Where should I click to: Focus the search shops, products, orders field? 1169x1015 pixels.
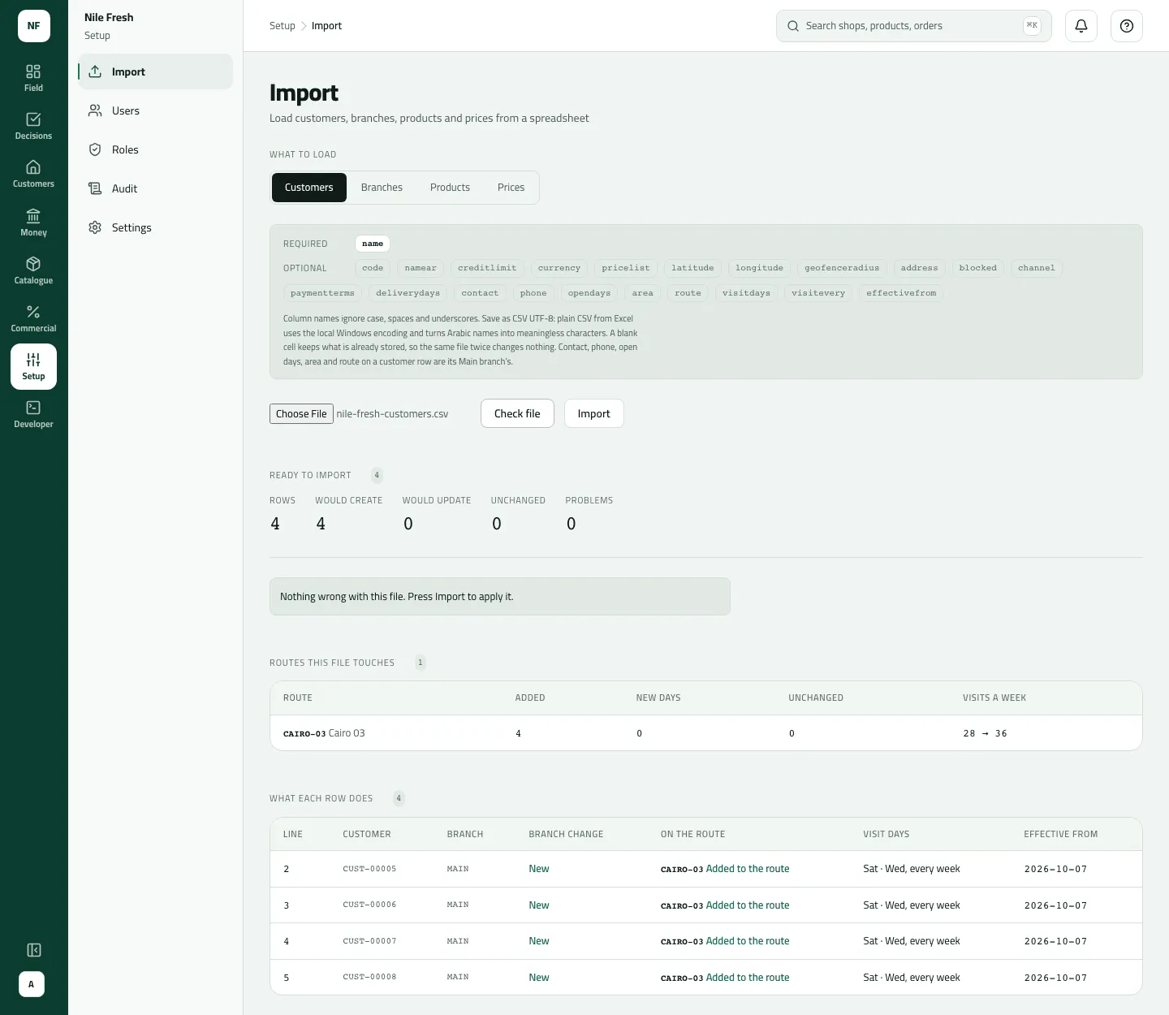click(x=914, y=26)
